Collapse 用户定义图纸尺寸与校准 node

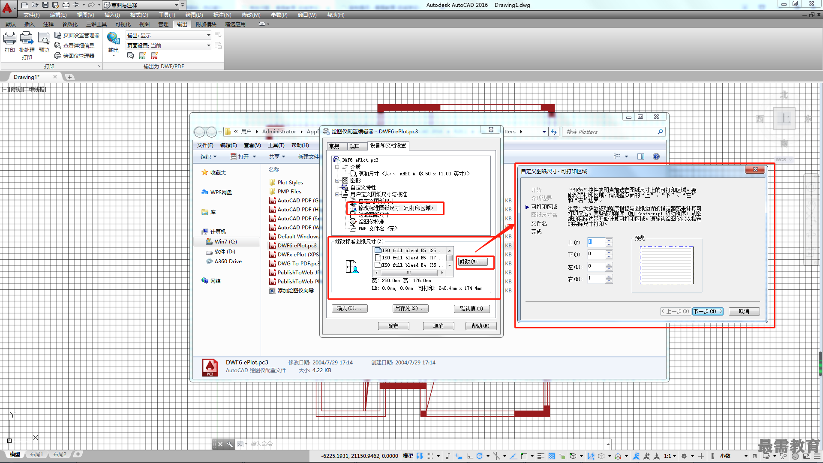coord(337,194)
